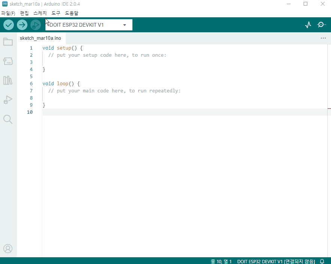Click the 'put your main code here' comment
The height and width of the screenshot is (264, 331).
coord(114,91)
